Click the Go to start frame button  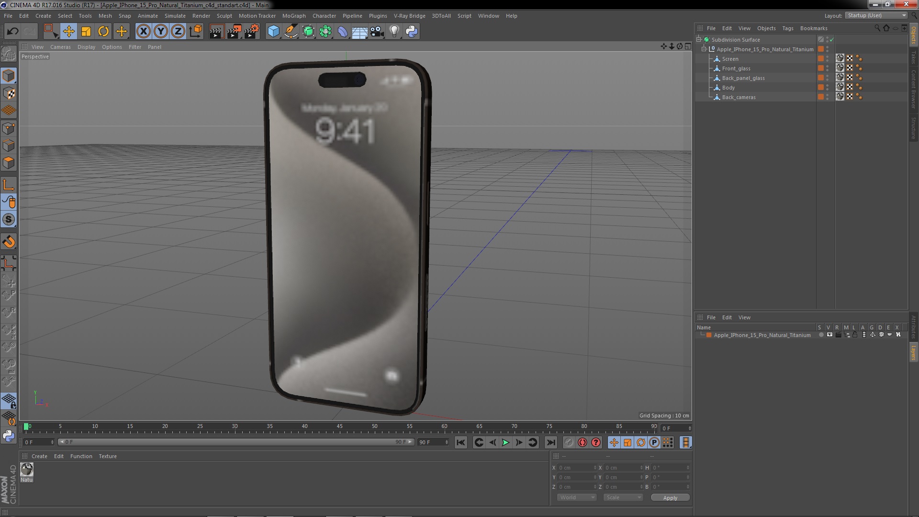point(461,442)
